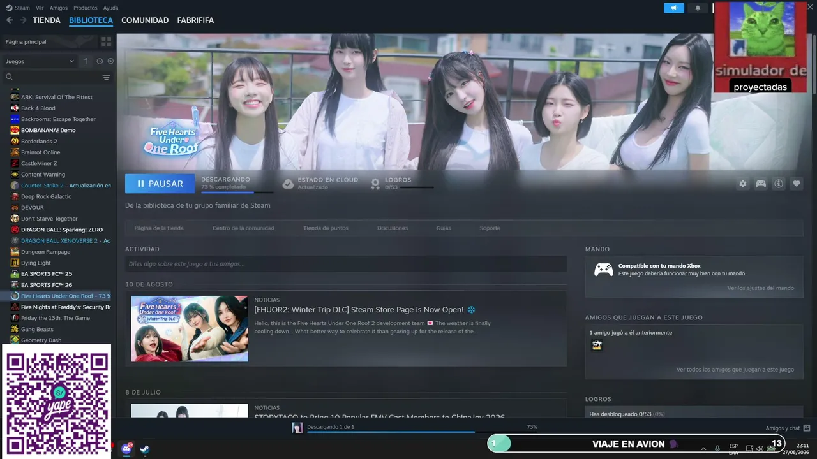Click Ver todos los amigos que juegan link
The width and height of the screenshot is (817, 459).
point(735,370)
